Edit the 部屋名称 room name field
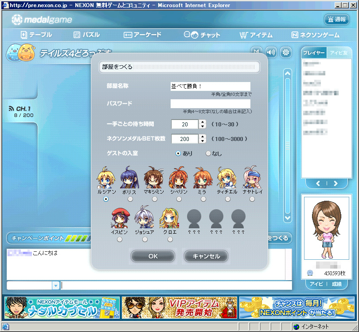Image resolution: width=359 pixels, height=332 pixels. click(x=211, y=86)
